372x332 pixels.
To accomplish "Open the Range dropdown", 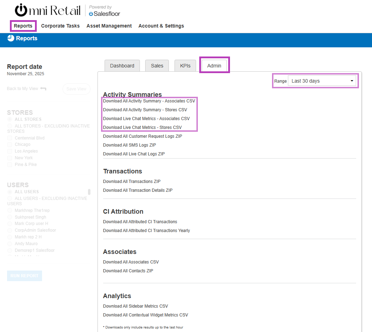I will coord(322,81).
